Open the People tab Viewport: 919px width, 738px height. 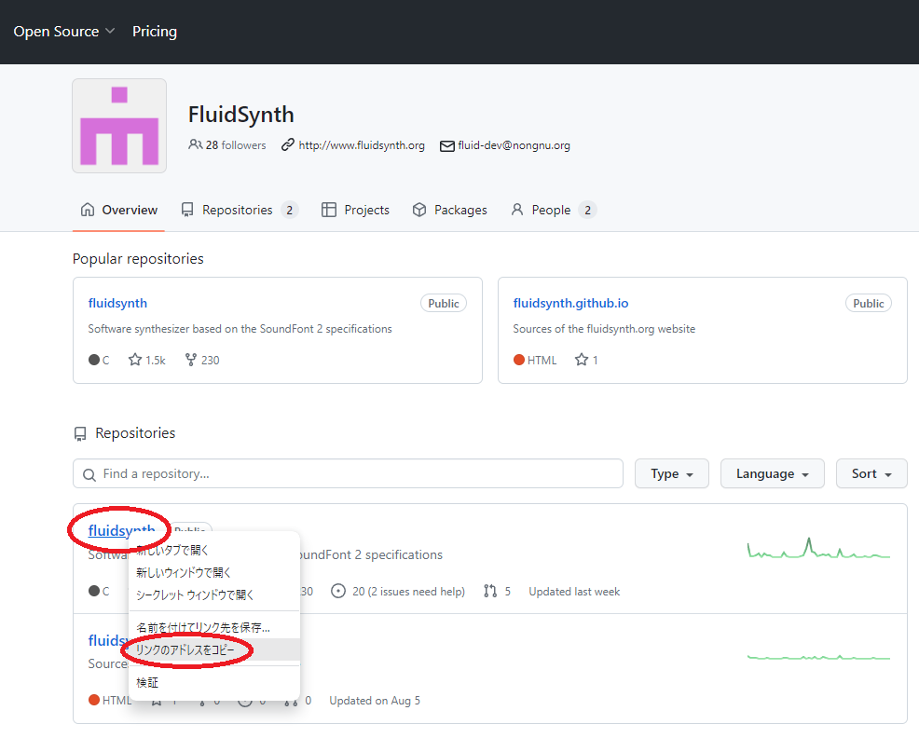click(554, 210)
